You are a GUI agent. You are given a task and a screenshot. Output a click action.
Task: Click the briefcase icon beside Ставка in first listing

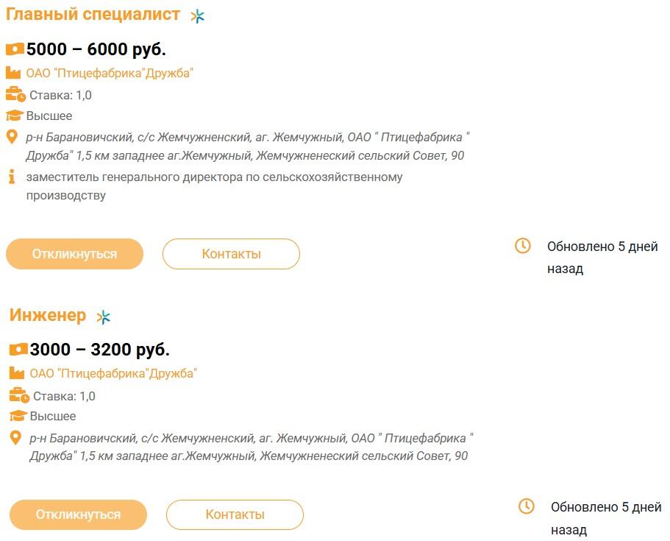click(x=15, y=94)
